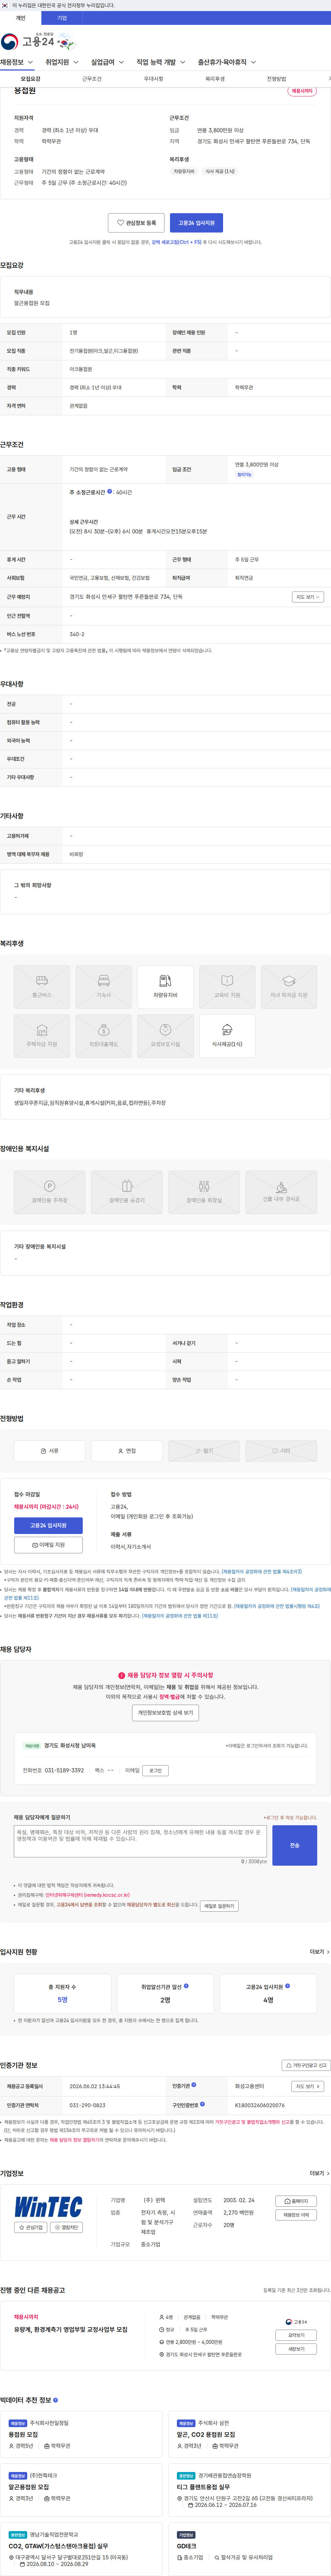This screenshot has height=2576, width=331.
Task: Click 로그인 button in recruiter email row
Action: [x=156, y=1771]
